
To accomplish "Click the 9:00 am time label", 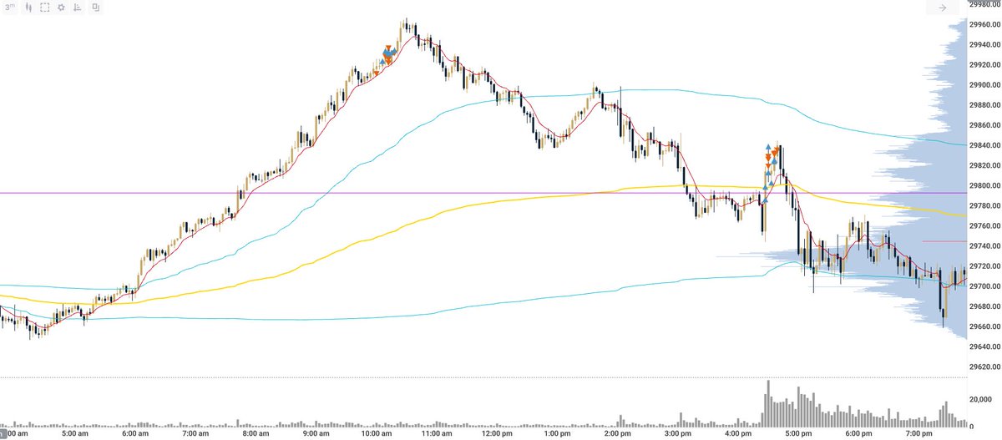I will 316,434.
